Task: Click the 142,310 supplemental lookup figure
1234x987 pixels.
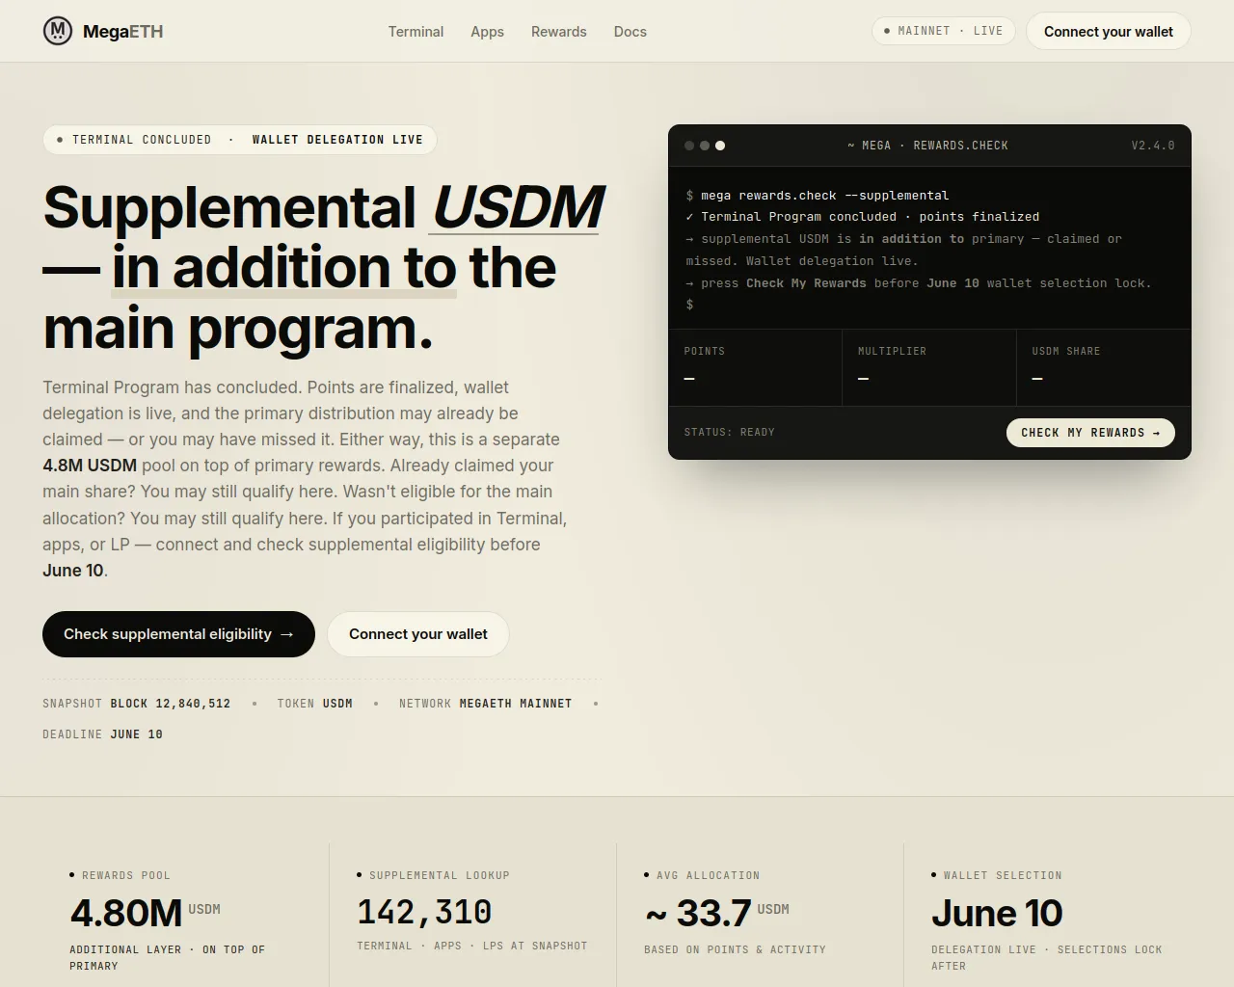Action: (424, 912)
